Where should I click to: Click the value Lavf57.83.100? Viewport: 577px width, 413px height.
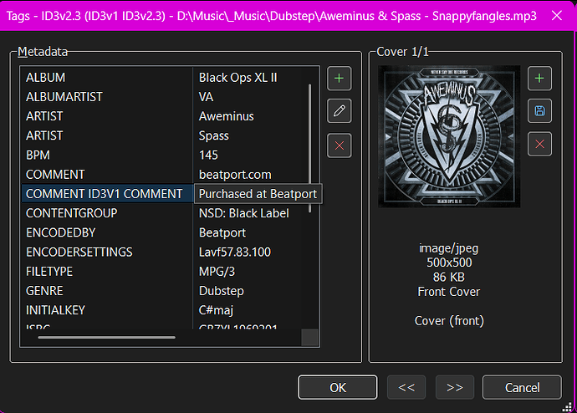[x=235, y=252]
